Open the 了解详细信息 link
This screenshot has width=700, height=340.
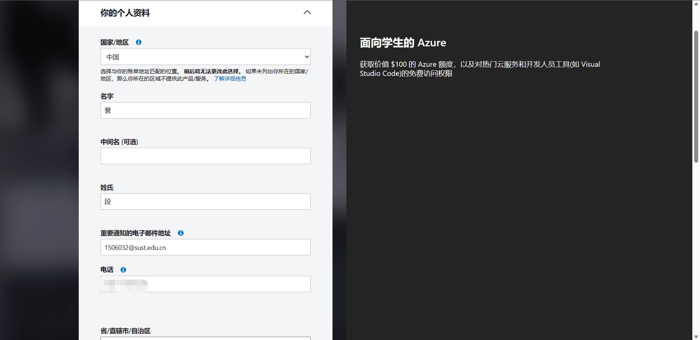coord(230,79)
